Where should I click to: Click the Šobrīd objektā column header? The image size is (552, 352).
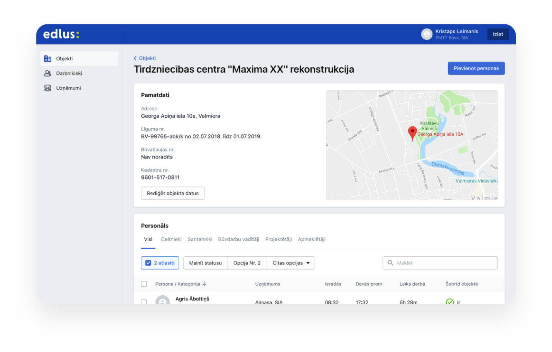(462, 284)
